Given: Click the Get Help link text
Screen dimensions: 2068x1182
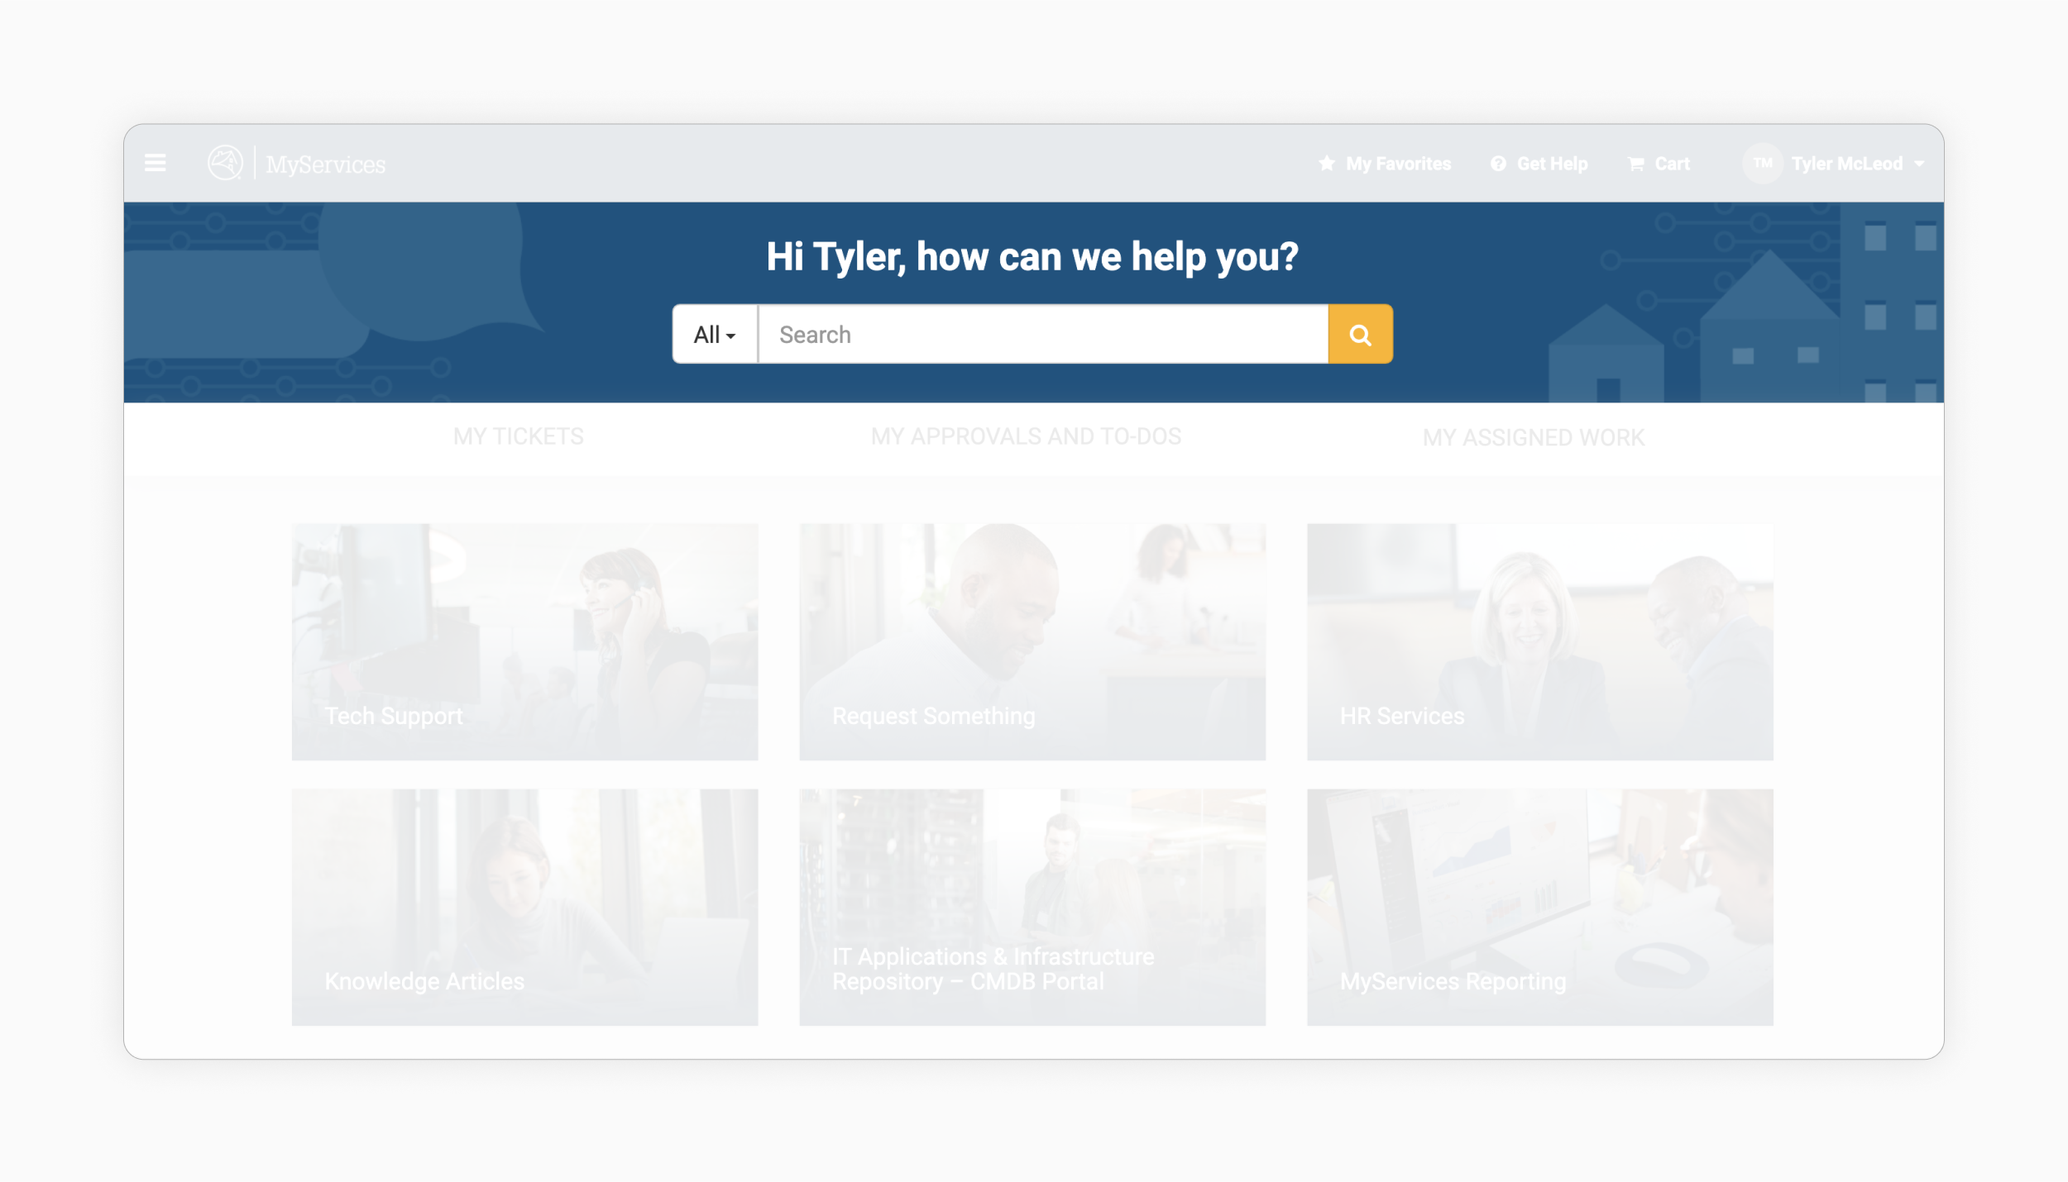Looking at the screenshot, I should coord(1552,164).
